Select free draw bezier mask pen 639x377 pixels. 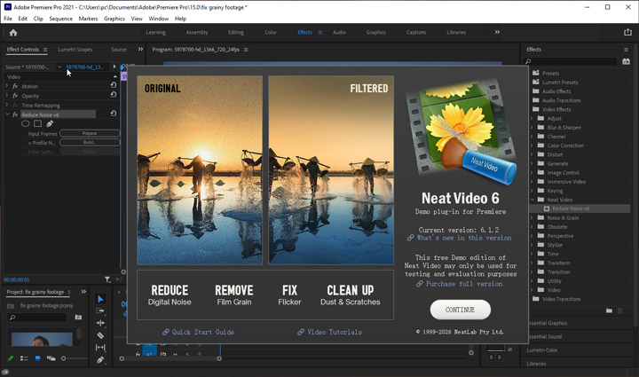pyautogui.click(x=50, y=123)
